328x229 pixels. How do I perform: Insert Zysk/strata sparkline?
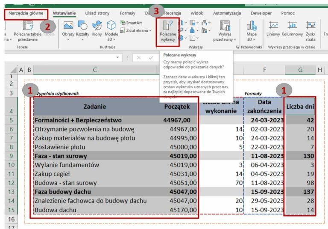tap(310, 31)
